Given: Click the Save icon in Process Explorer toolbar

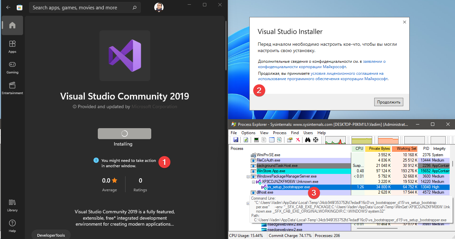Looking at the screenshot, I should pyautogui.click(x=236, y=140).
